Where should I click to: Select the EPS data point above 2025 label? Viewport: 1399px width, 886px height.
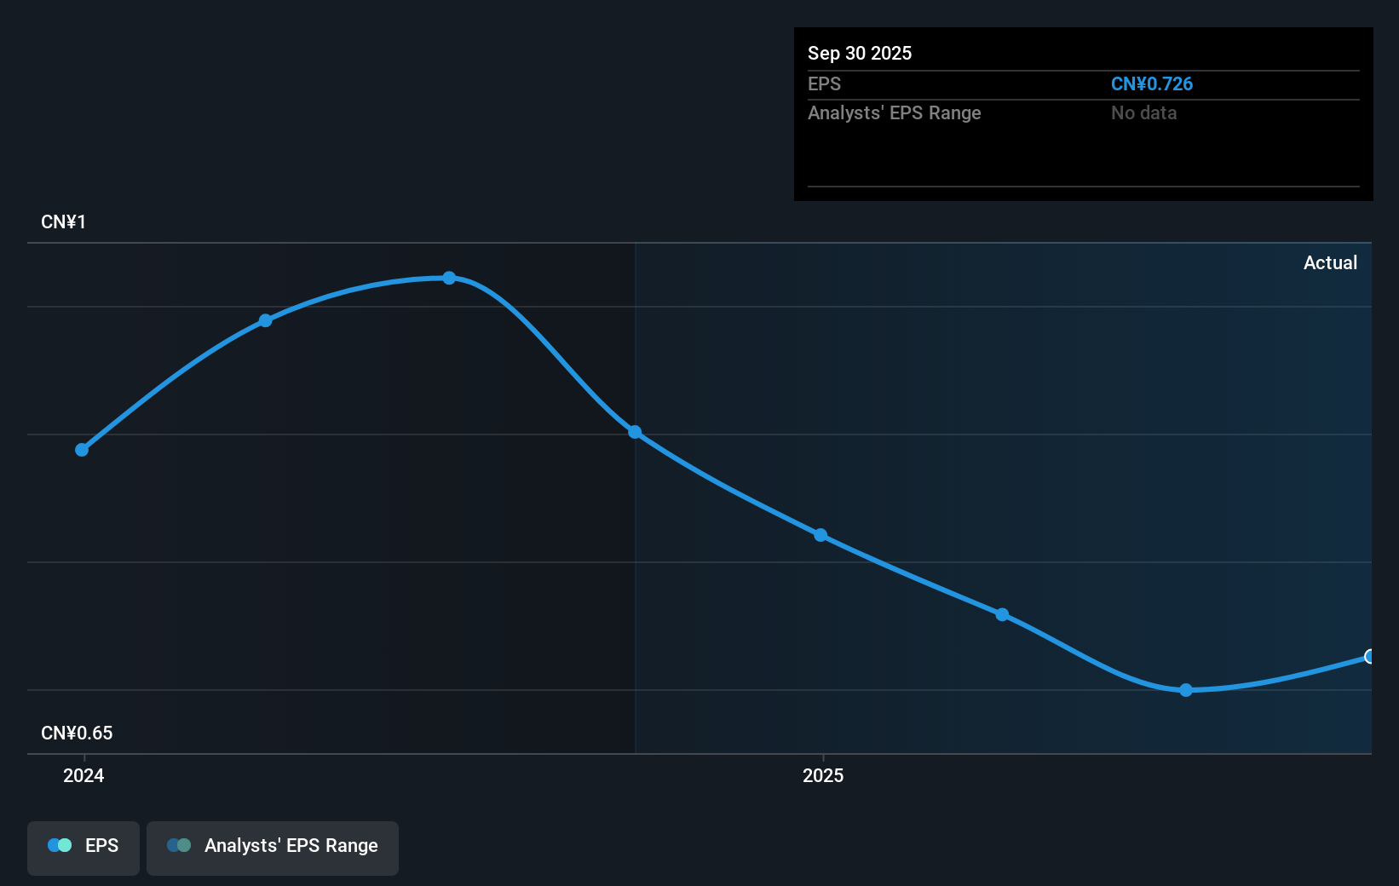point(820,535)
